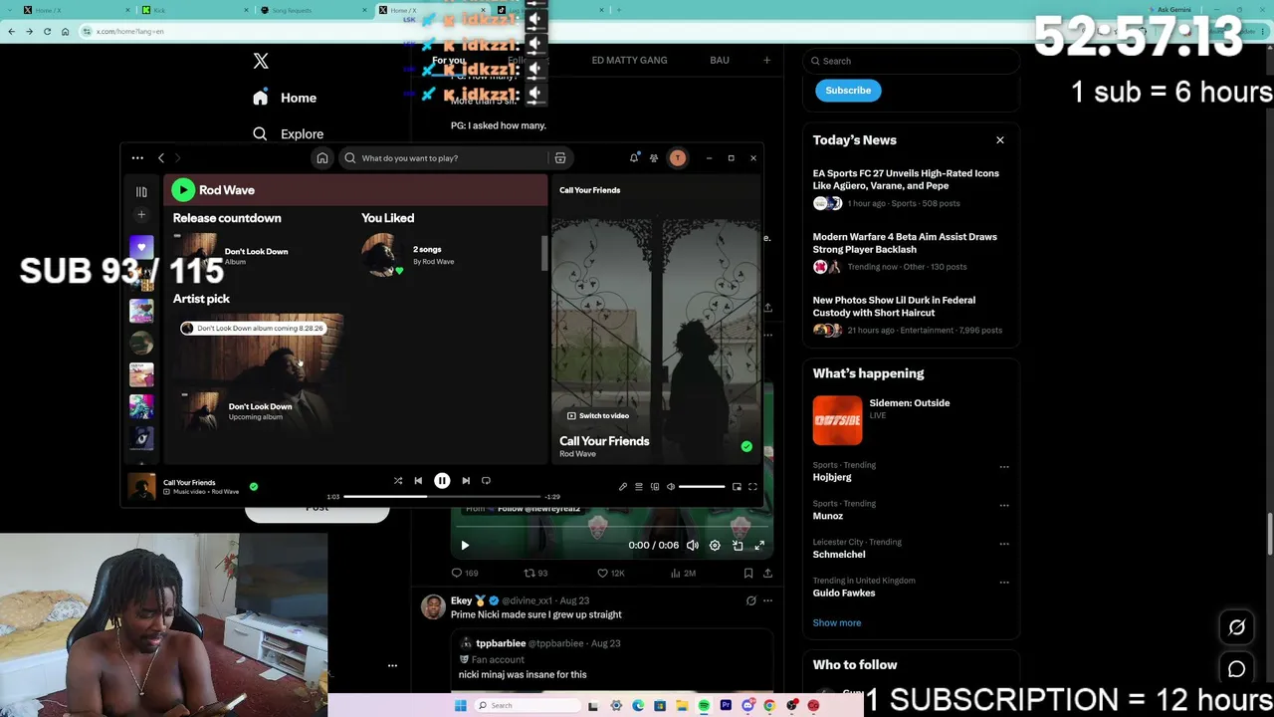Open Explore in the X sidebar
The image size is (1274, 717).
click(x=288, y=133)
